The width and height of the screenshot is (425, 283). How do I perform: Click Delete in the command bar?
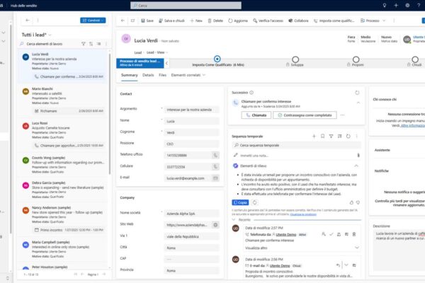pos(215,21)
